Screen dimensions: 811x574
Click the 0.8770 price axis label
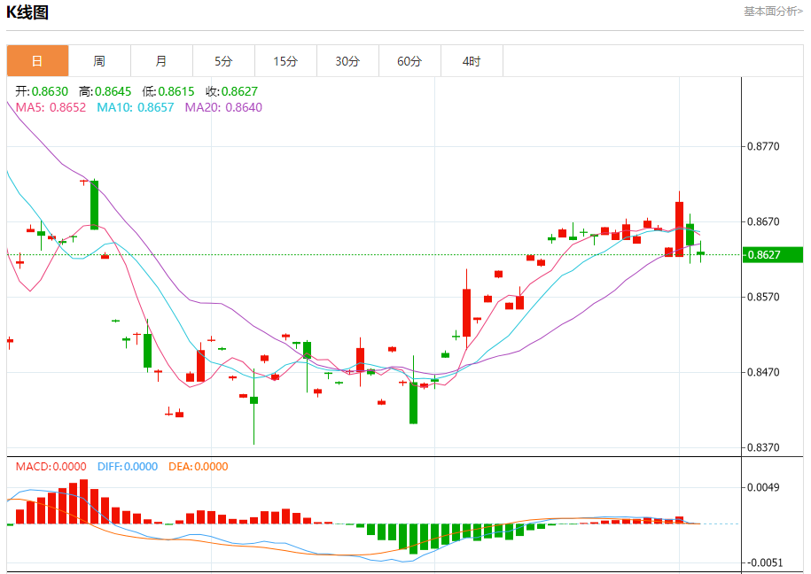pyautogui.click(x=763, y=146)
